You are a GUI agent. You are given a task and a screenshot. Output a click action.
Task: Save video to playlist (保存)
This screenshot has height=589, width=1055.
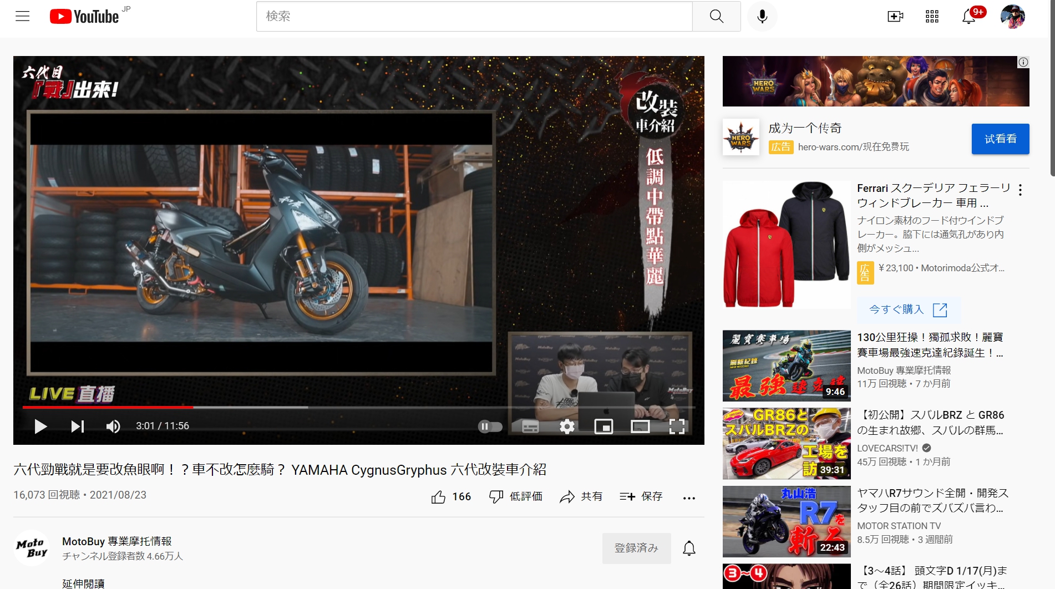click(x=641, y=496)
